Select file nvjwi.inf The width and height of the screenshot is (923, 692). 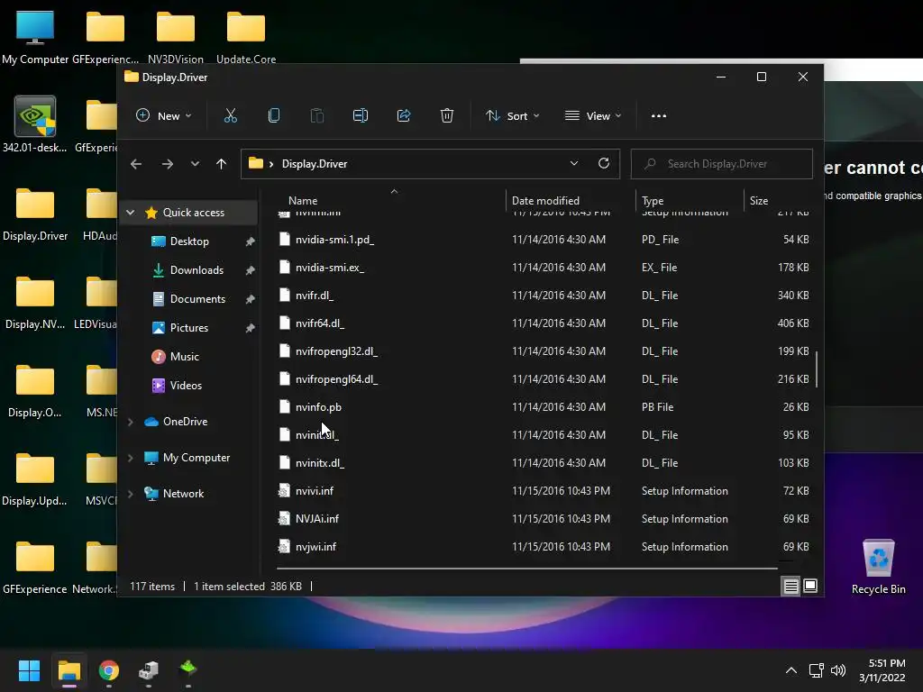pos(543,547)
